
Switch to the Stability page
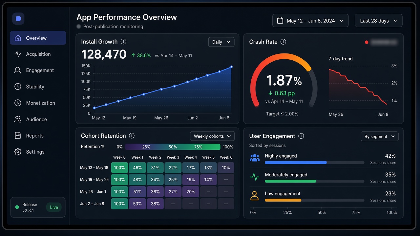click(x=38, y=87)
